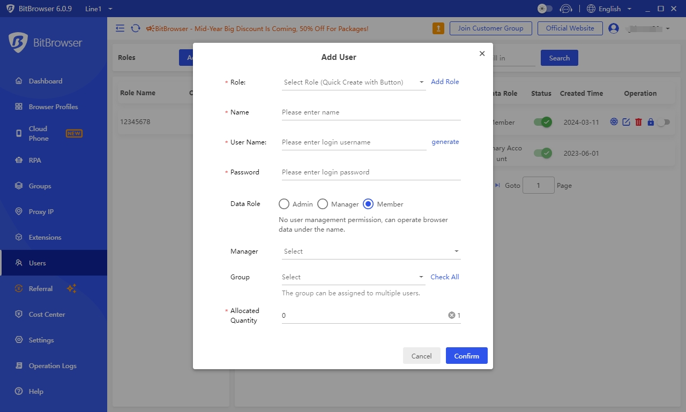Click the aperture permission icon in Operation

614,122
